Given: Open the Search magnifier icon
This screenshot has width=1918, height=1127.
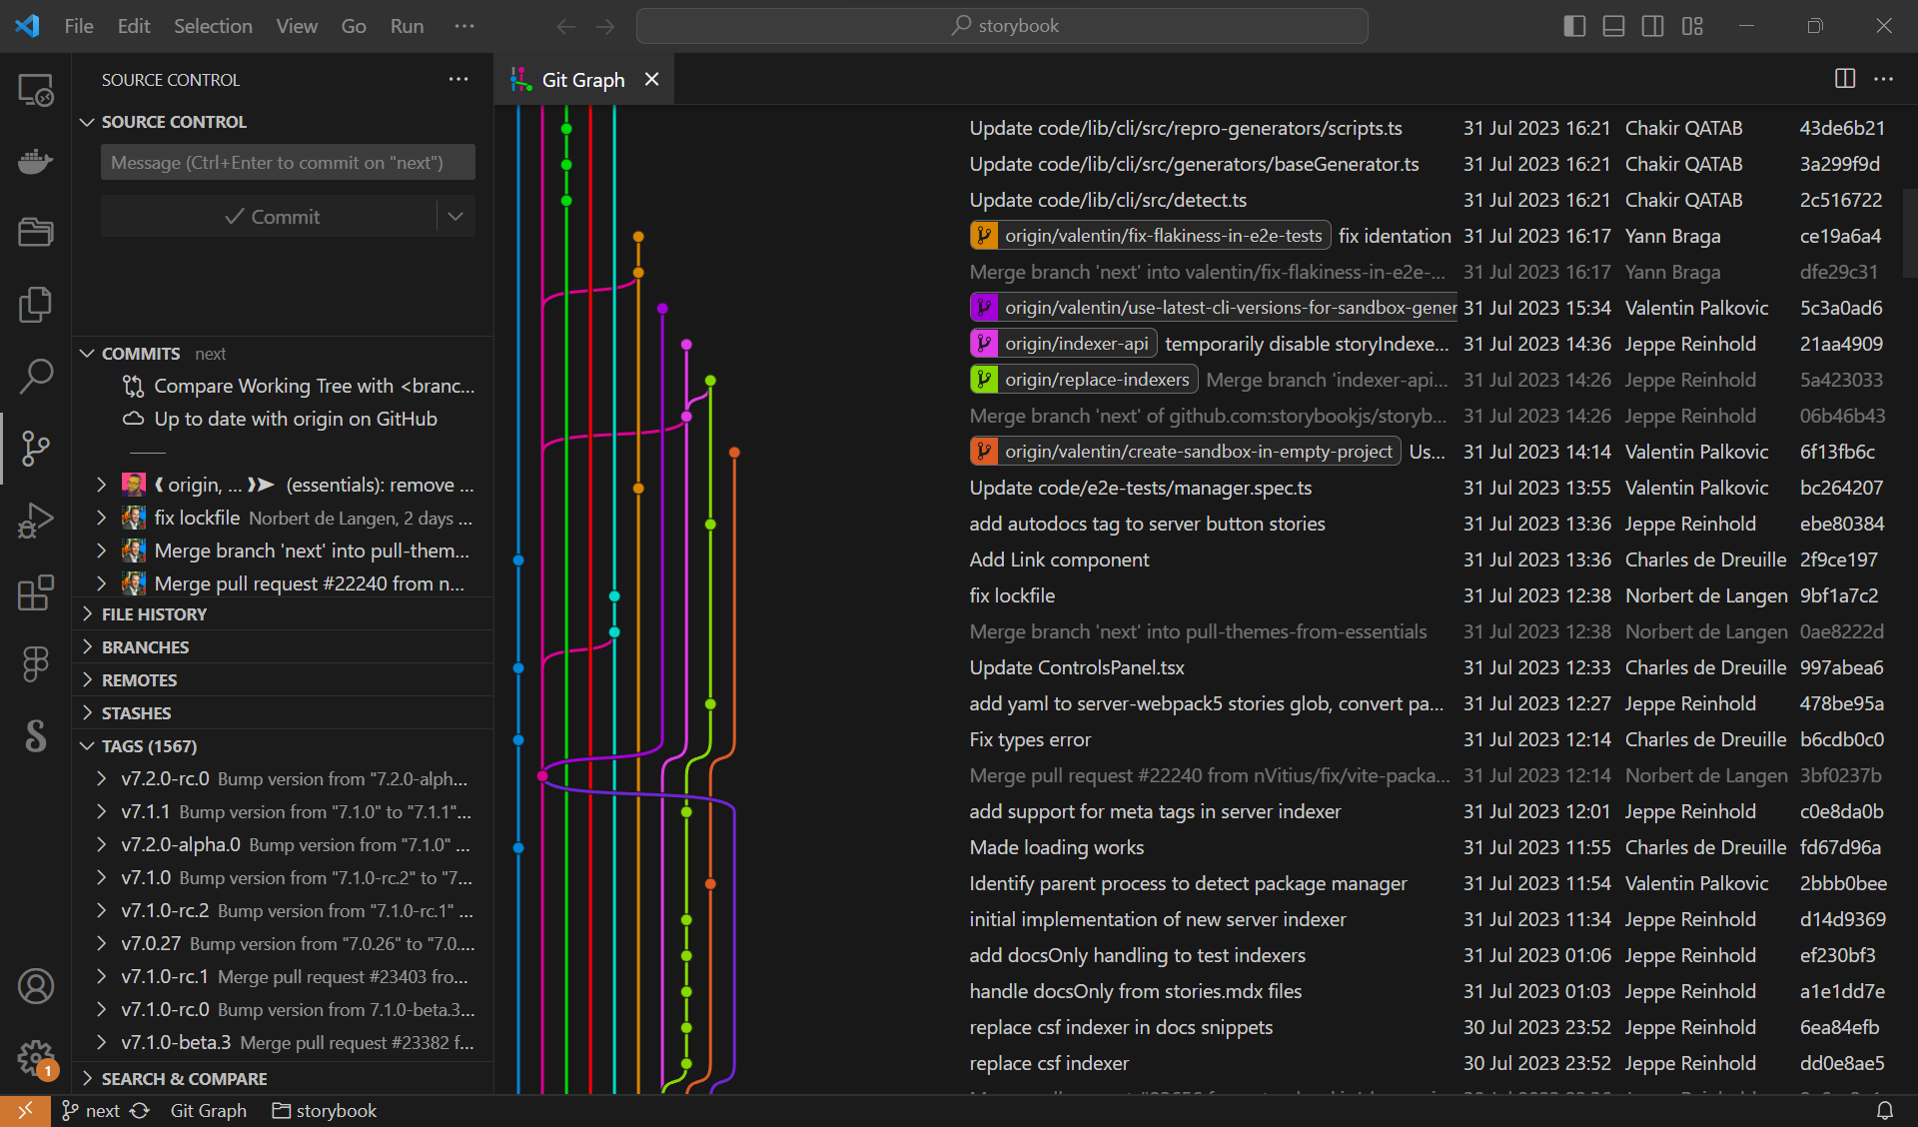Looking at the screenshot, I should coord(36,377).
